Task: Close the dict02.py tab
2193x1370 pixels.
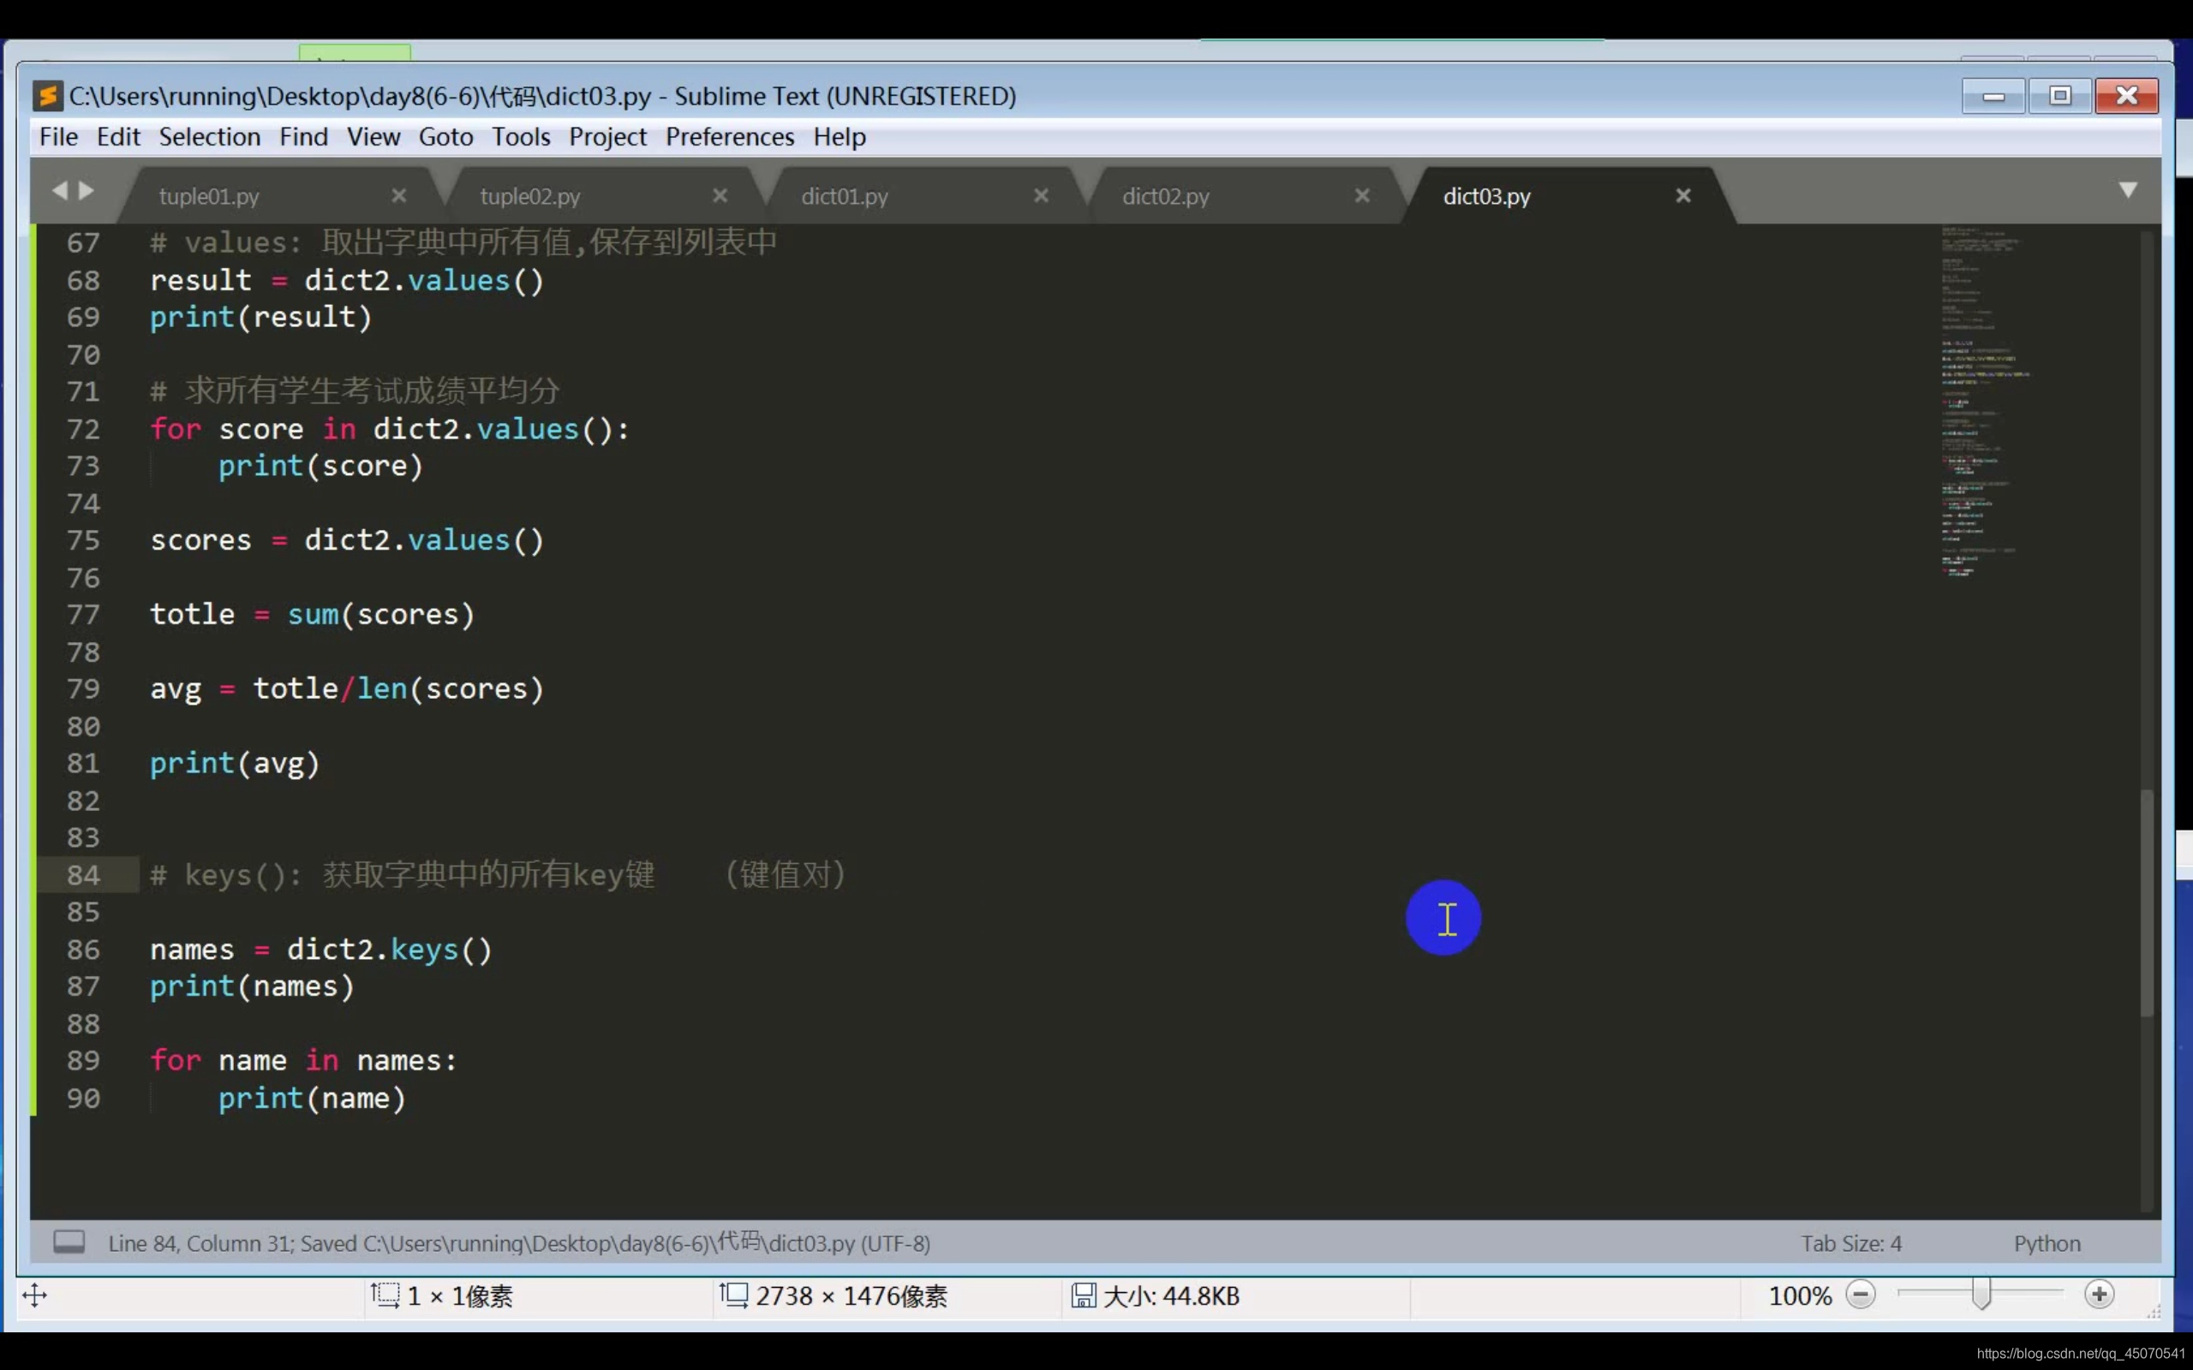Action: (x=1362, y=196)
